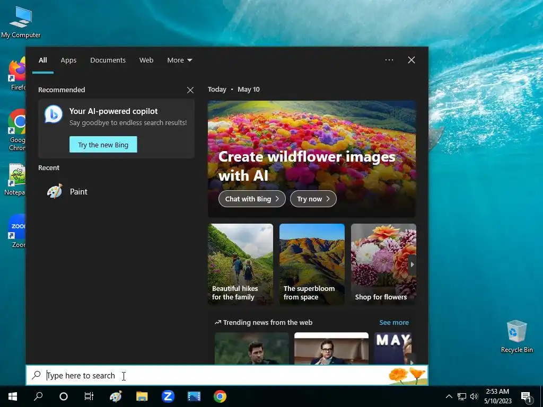
Task: Open search options ellipsis menu
Action: [389, 60]
